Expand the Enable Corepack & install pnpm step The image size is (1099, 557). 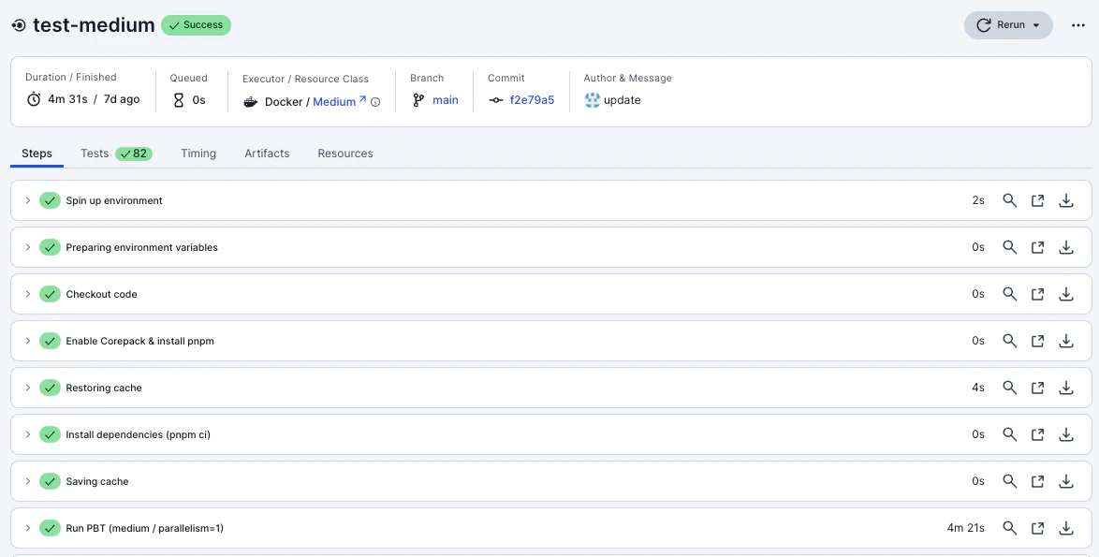(x=28, y=341)
